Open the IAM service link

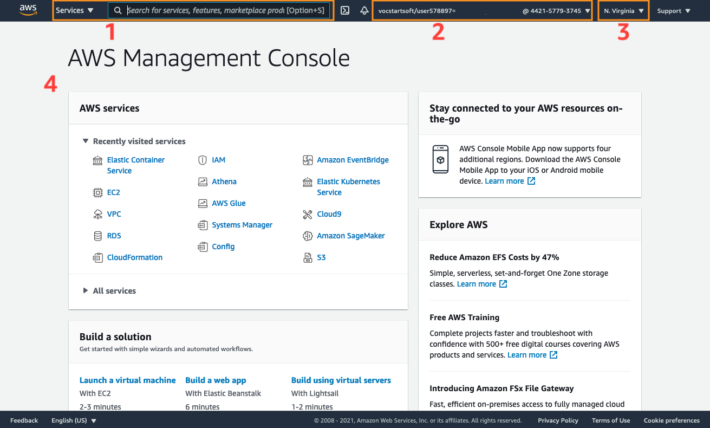click(x=219, y=160)
